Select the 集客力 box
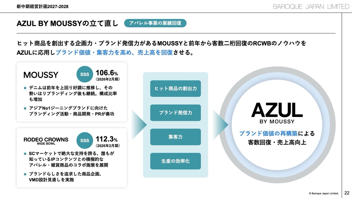The height and width of the screenshot is (198, 352). pyautogui.click(x=175, y=137)
